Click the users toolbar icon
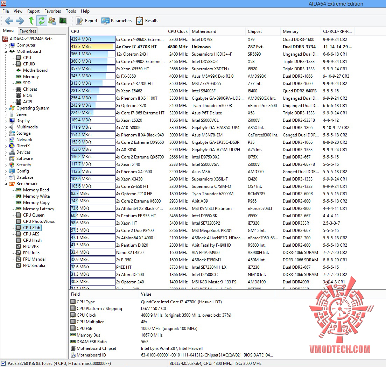Viewport: 386px width, 367px height. click(x=52, y=21)
